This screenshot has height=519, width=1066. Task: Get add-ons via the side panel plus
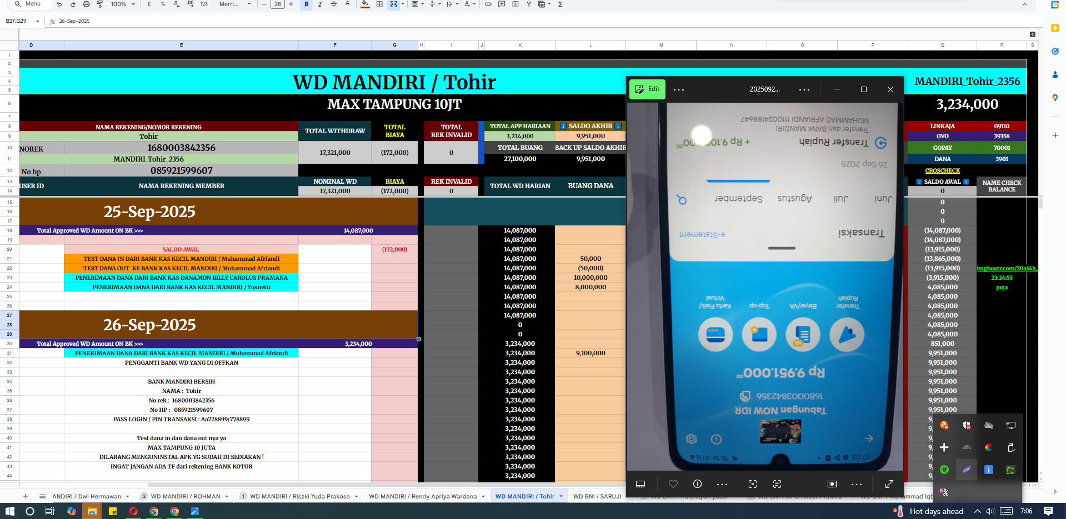point(1055,135)
